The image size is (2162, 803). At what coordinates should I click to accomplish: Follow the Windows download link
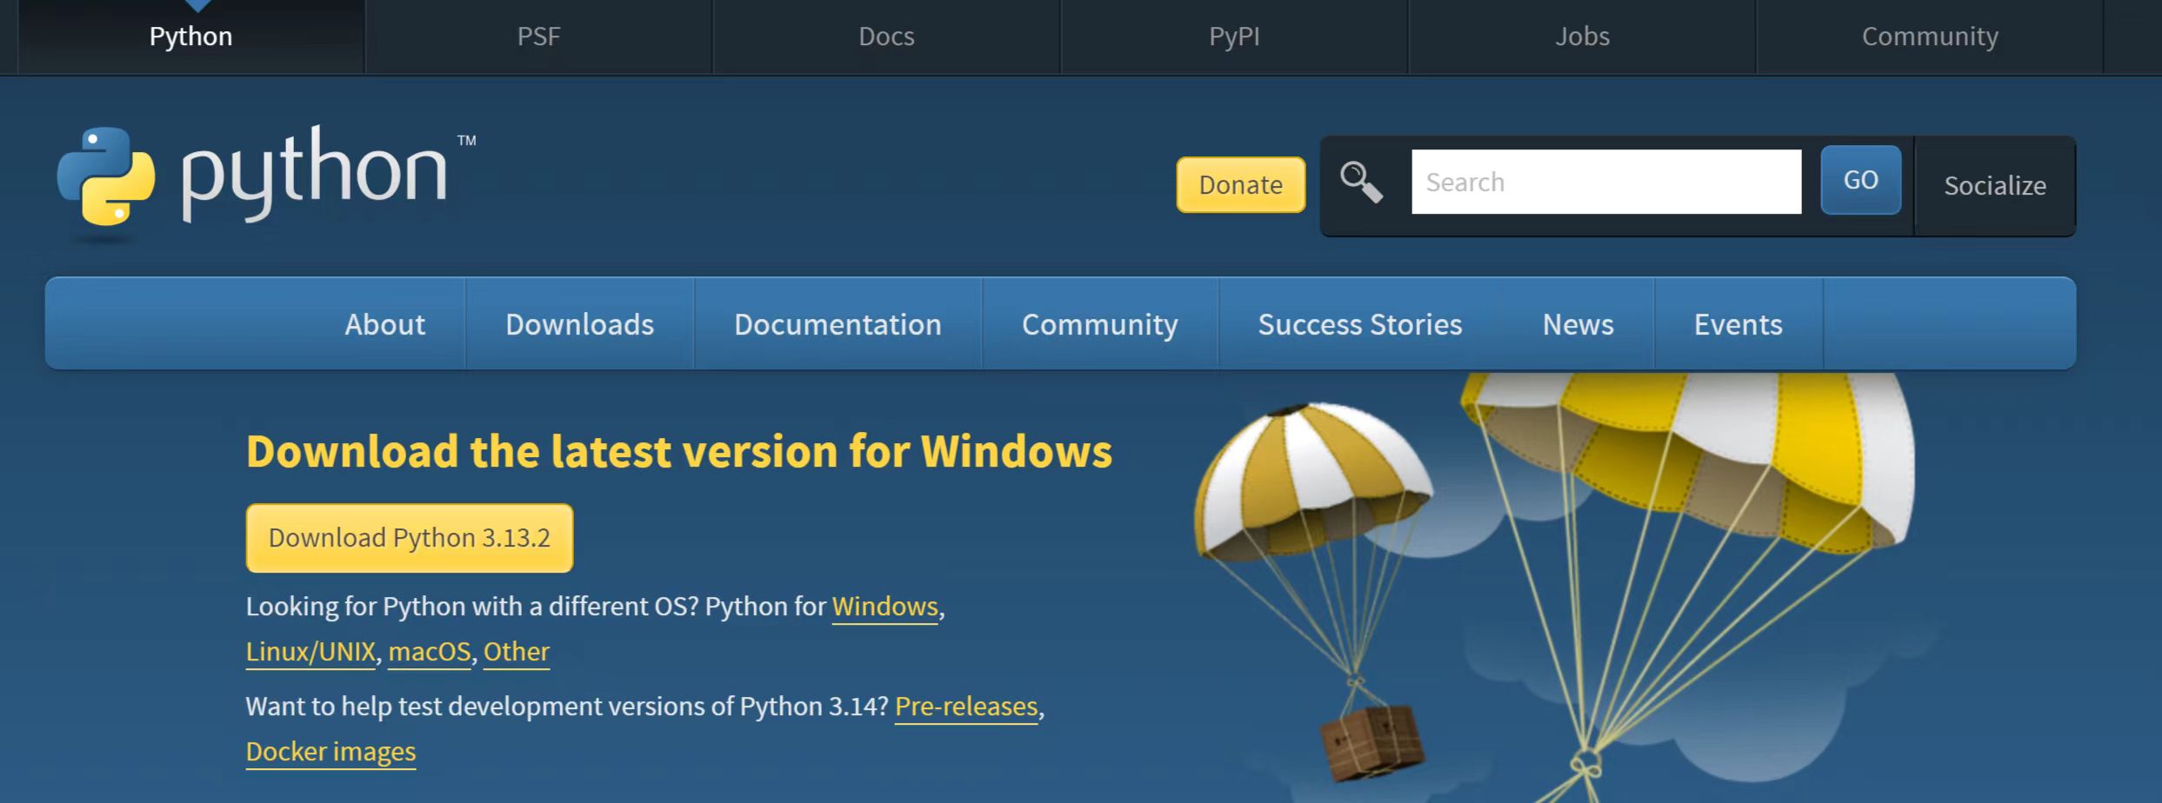click(885, 606)
